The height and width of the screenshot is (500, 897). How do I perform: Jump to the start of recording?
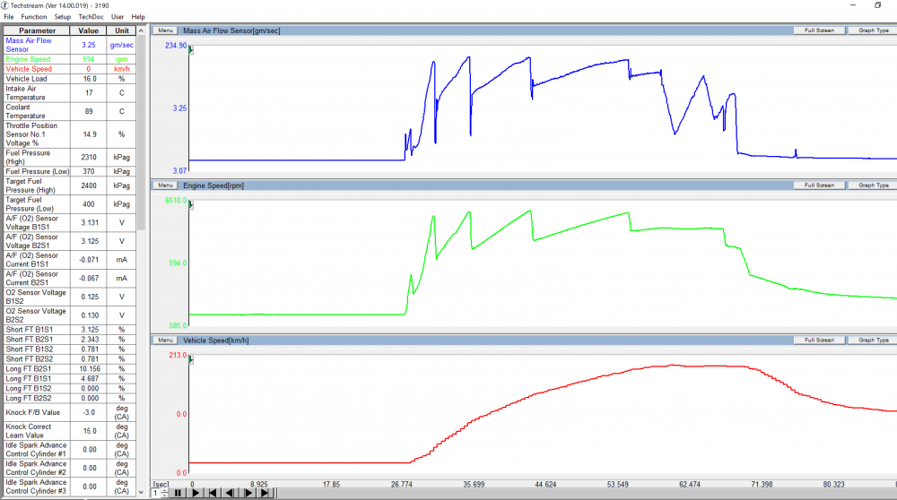tap(213, 493)
